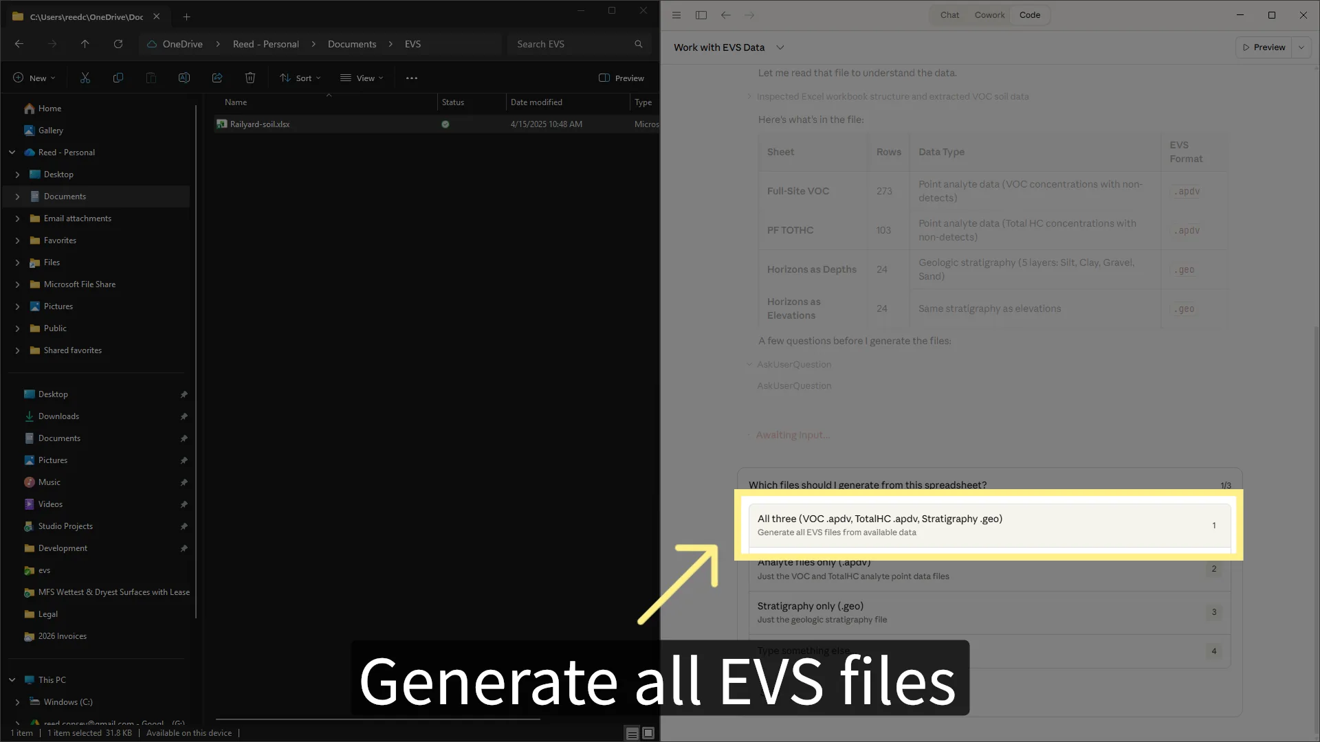Open the See more ellipsis menu
The image size is (1320, 742).
point(412,78)
